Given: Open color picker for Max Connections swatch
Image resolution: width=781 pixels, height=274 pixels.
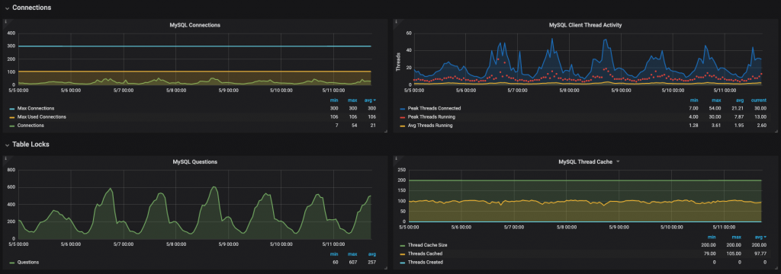Looking at the screenshot, I should [x=11, y=108].
